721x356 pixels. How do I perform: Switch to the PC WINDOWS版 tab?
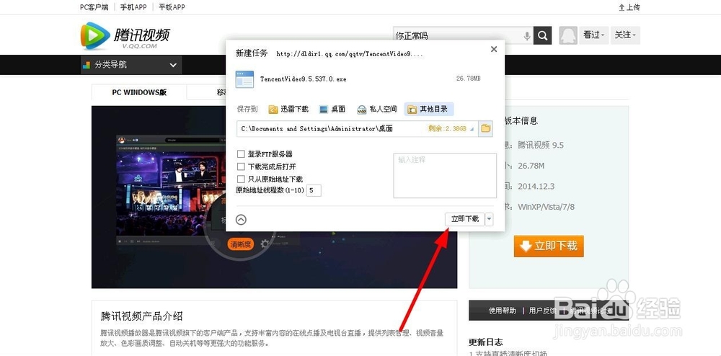click(x=139, y=92)
